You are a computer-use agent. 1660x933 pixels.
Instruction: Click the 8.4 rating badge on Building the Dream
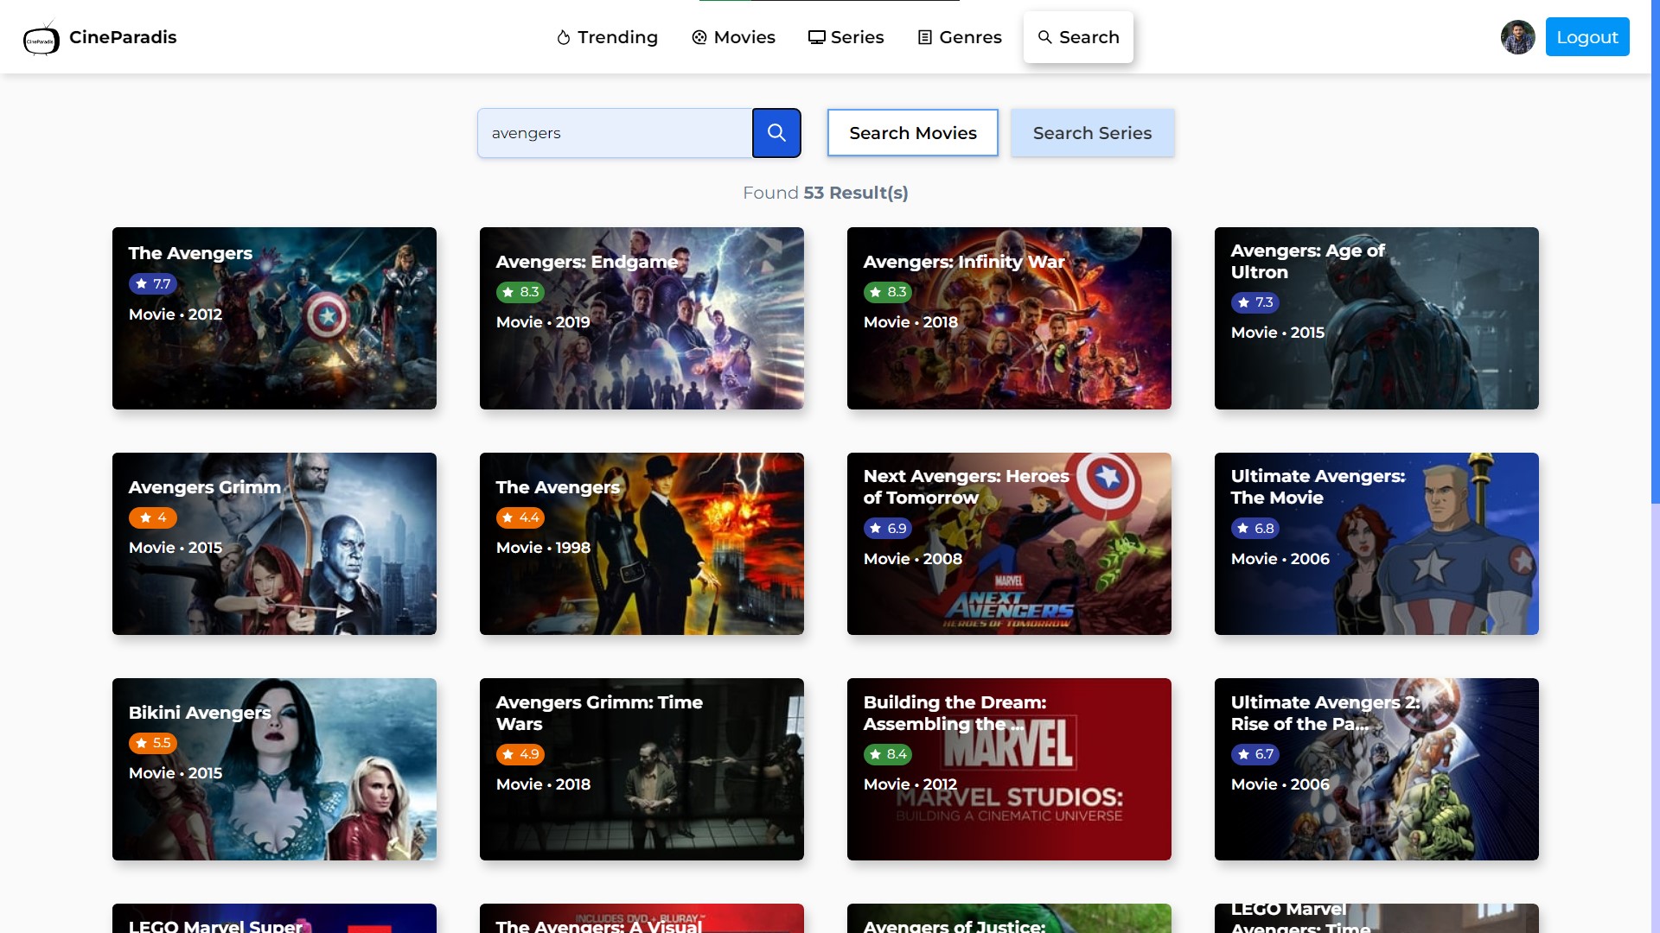coord(888,754)
